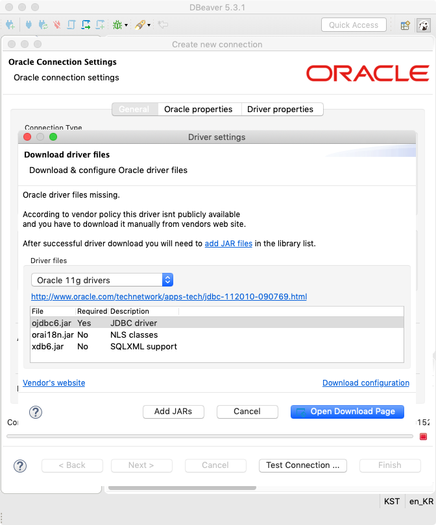Select the Driver properties tab
436x525 pixels.
[282, 109]
